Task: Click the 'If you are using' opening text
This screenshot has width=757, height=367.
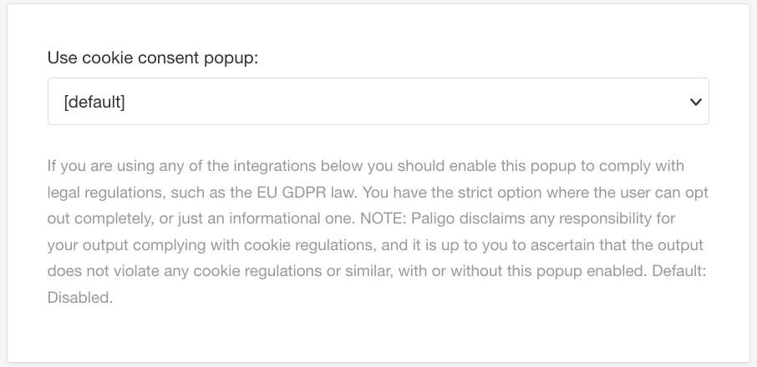Action: point(97,166)
